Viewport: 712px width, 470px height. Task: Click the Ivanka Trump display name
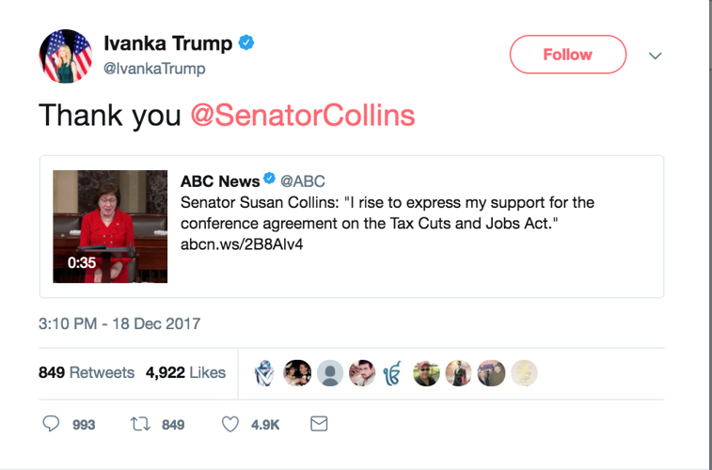(167, 44)
